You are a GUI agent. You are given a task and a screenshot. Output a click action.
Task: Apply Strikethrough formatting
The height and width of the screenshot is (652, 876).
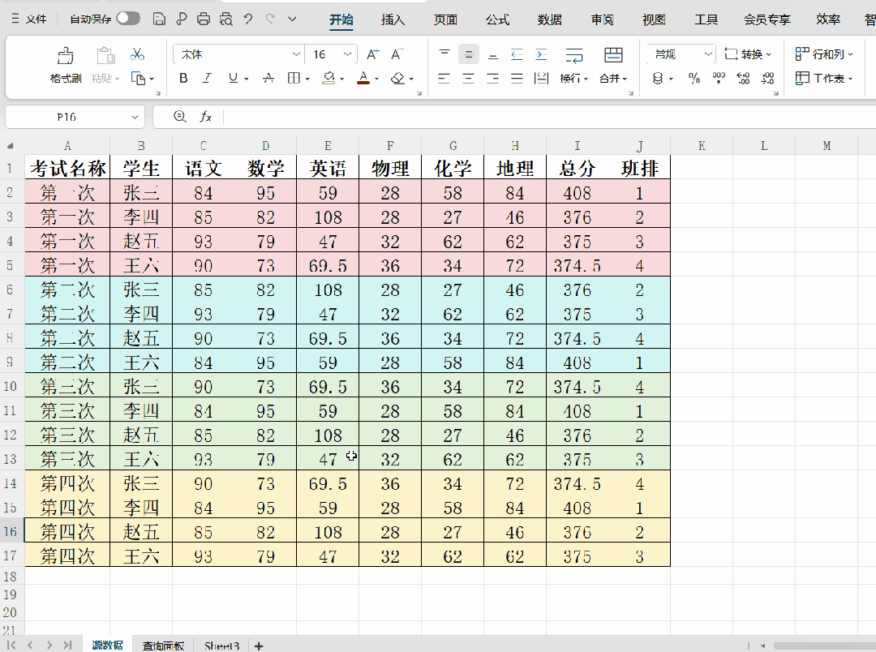click(268, 78)
